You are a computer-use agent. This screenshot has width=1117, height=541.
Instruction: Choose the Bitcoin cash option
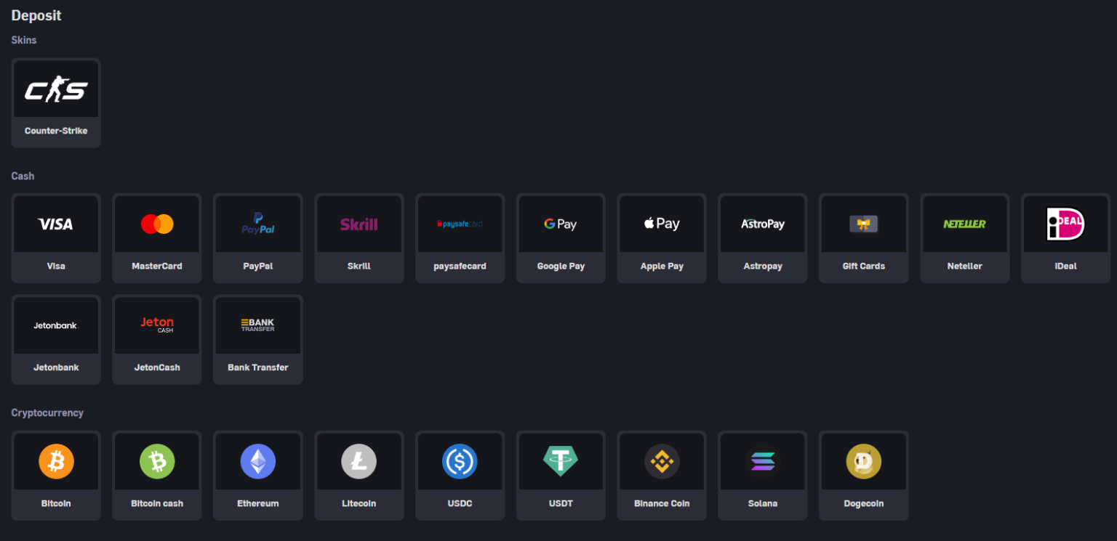pyautogui.click(x=157, y=476)
